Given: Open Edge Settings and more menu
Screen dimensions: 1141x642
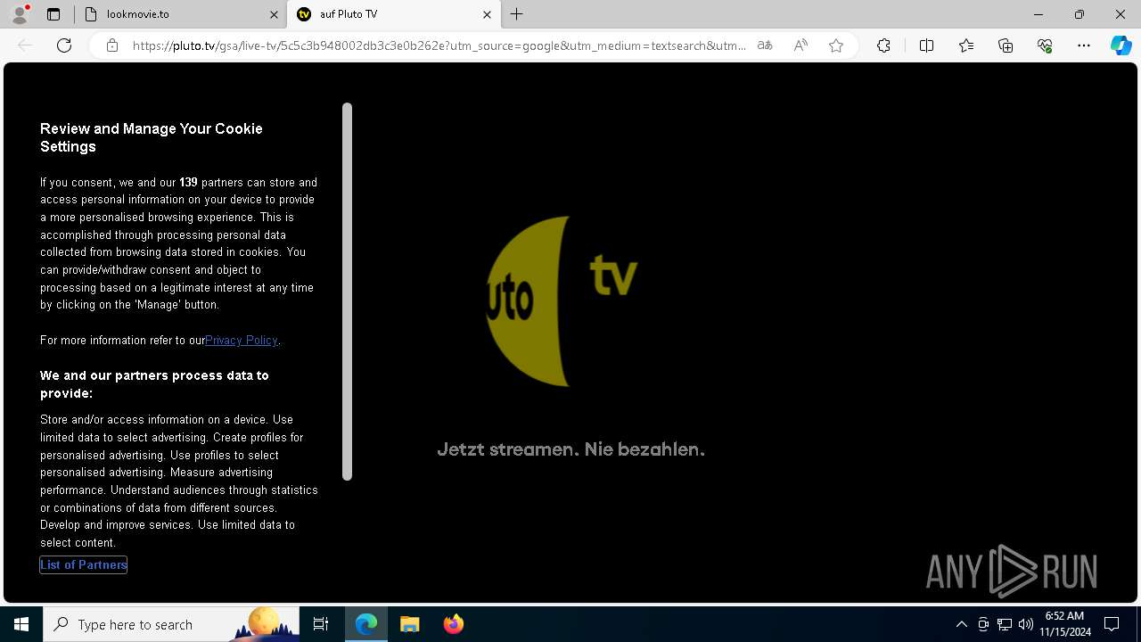Looking at the screenshot, I should [1084, 45].
